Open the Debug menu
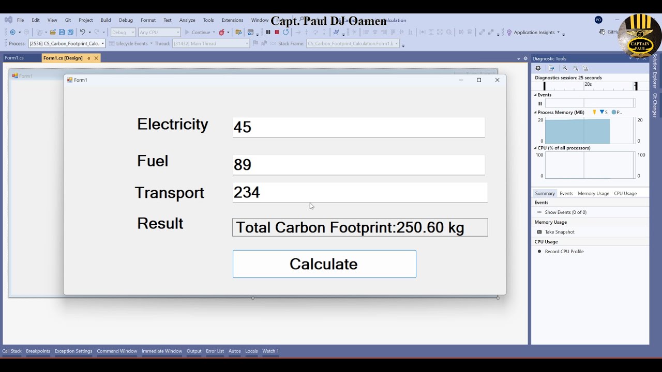Screen dimensions: 662x372 126,20
